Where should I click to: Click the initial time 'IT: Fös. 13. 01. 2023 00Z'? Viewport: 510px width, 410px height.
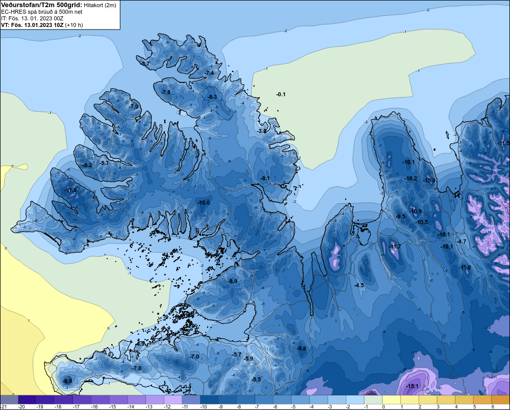point(32,18)
